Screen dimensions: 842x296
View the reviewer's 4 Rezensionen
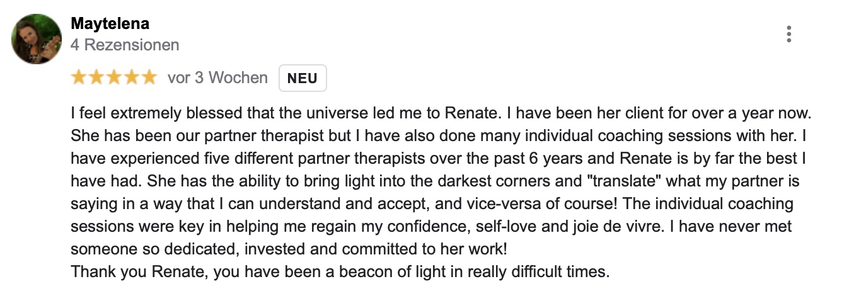(x=125, y=45)
